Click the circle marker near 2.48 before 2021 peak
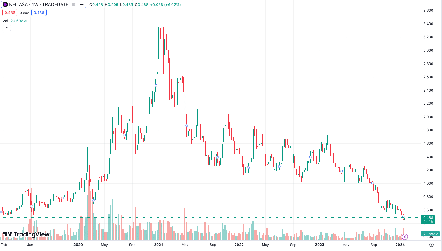 point(156,86)
